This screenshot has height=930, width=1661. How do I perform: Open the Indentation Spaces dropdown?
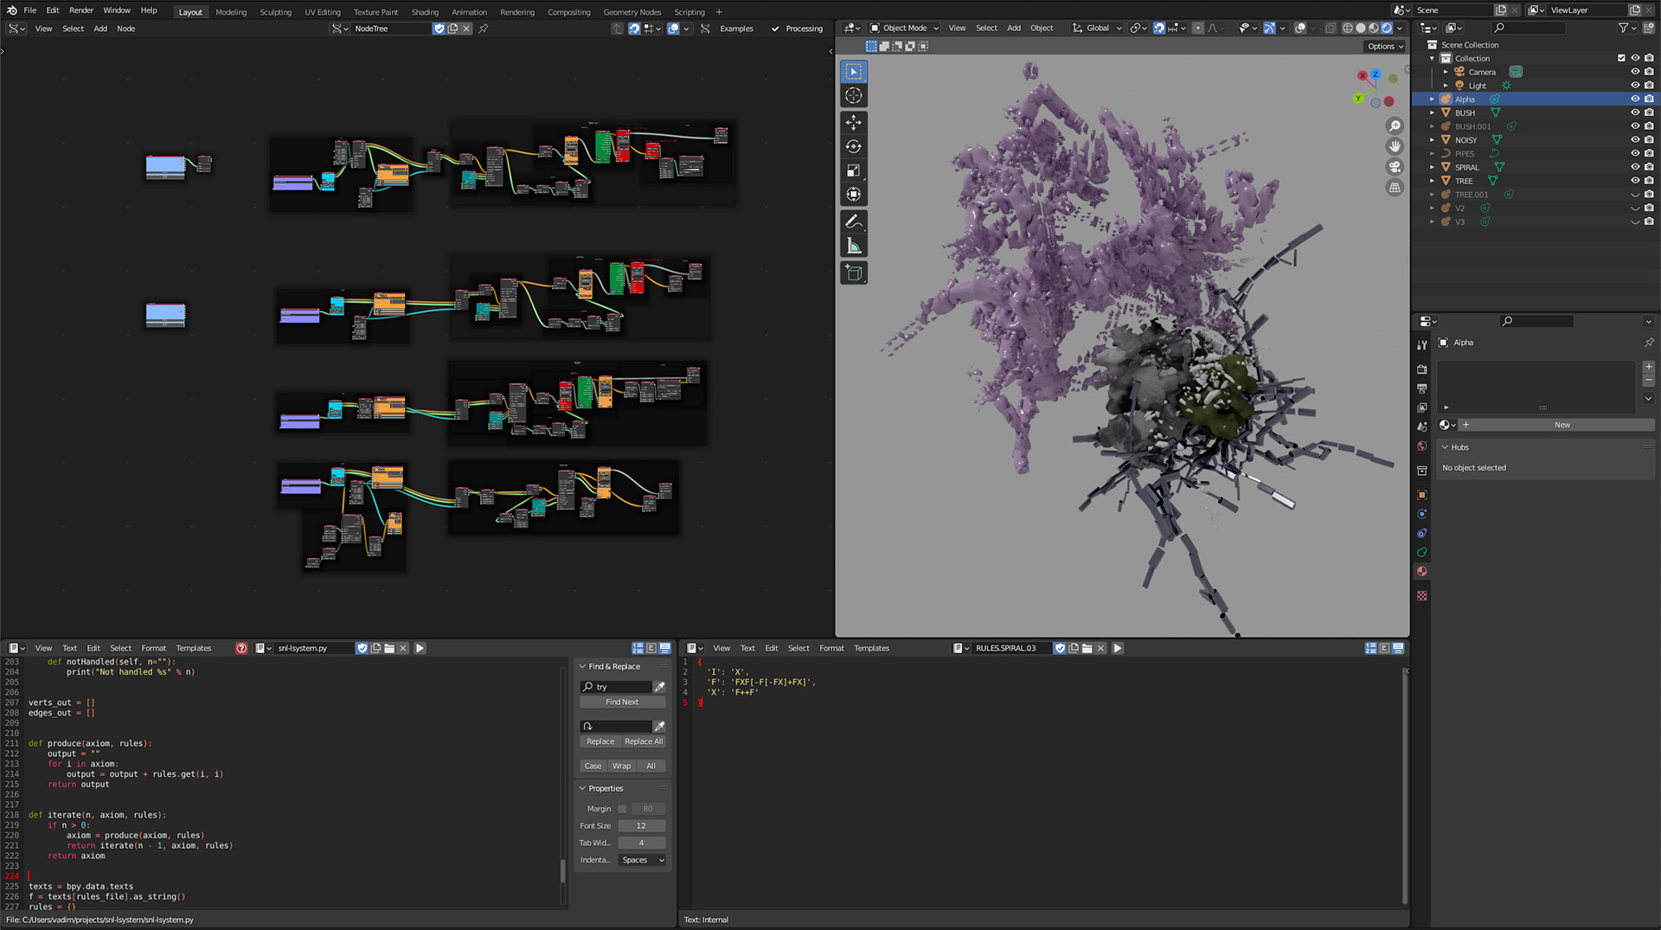coord(642,860)
